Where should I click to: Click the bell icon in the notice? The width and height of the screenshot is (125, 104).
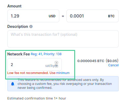pyautogui.click(x=13, y=84)
